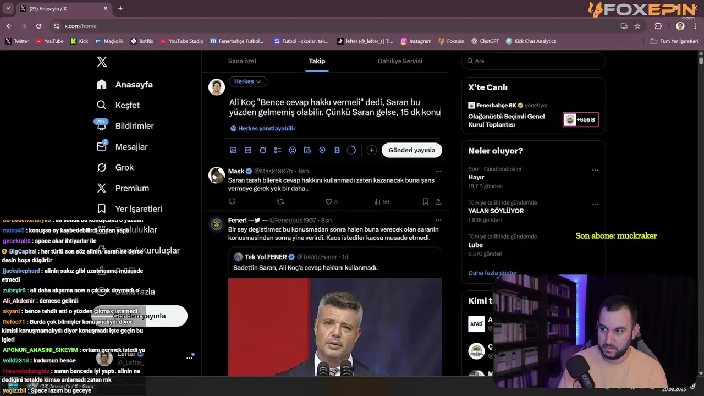704x396 pixels.
Task: Open the Instagram bookmark
Action: pos(416,41)
